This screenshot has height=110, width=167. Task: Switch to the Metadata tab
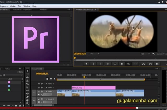(44, 10)
